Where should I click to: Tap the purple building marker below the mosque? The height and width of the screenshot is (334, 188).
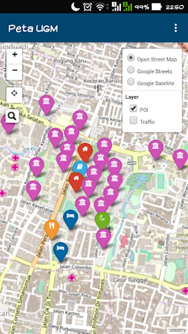pos(103,238)
